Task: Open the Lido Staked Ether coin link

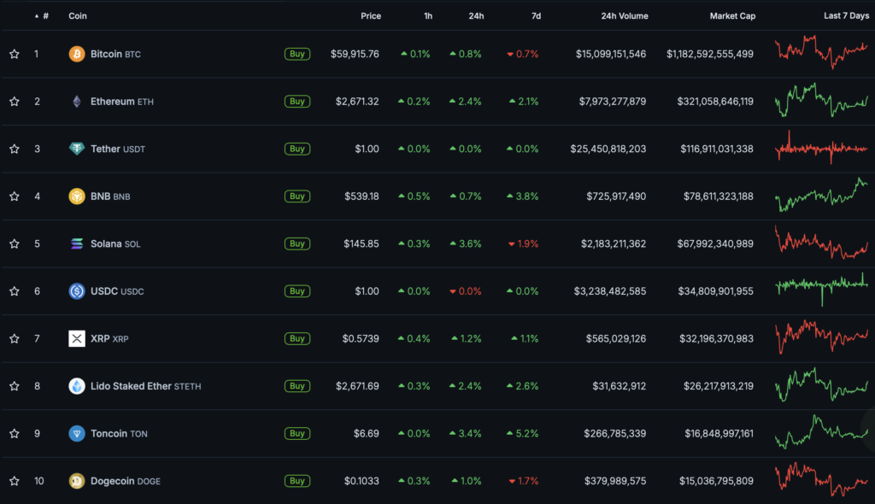Action: coord(131,386)
